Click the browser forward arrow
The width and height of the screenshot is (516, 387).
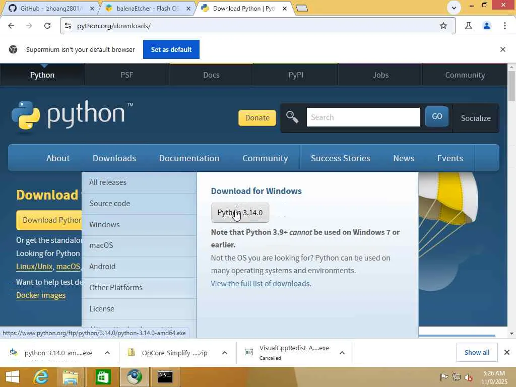tap(29, 26)
